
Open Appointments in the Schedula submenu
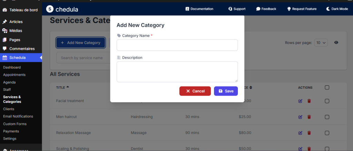point(14,75)
